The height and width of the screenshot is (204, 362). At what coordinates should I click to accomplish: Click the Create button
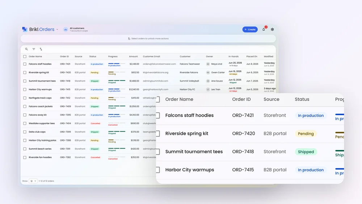[250, 29]
